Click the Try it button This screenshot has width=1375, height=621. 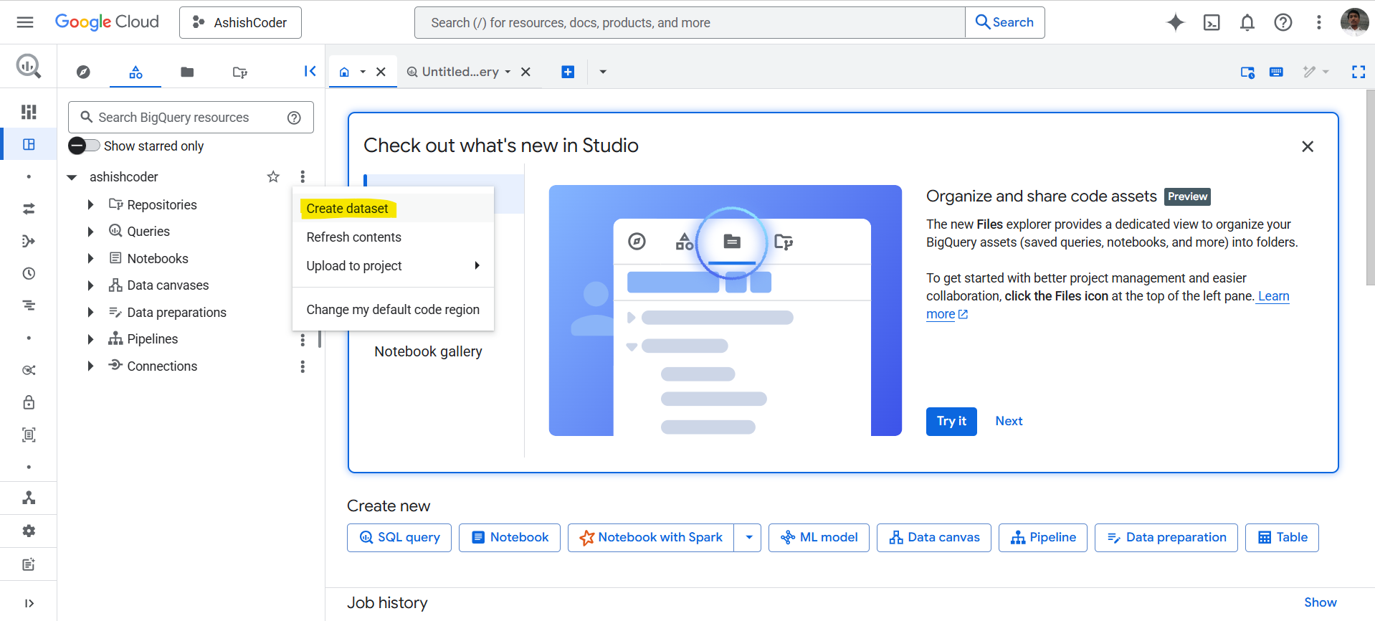pyautogui.click(x=951, y=421)
